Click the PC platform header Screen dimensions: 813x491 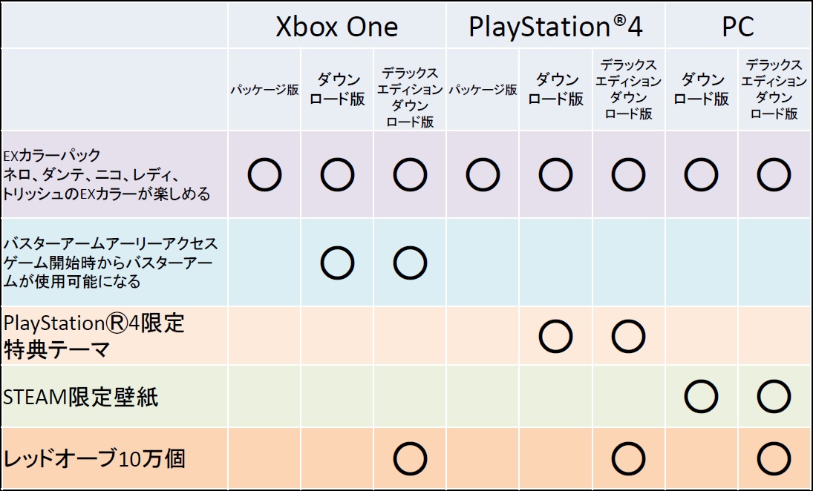pyautogui.click(x=737, y=27)
